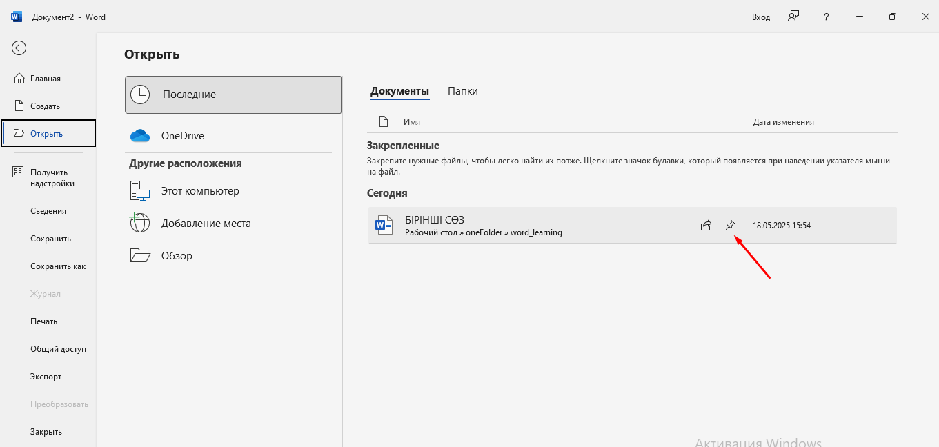This screenshot has height=447, width=939.
Task: Switch to the Папки tab
Action: pyautogui.click(x=462, y=91)
